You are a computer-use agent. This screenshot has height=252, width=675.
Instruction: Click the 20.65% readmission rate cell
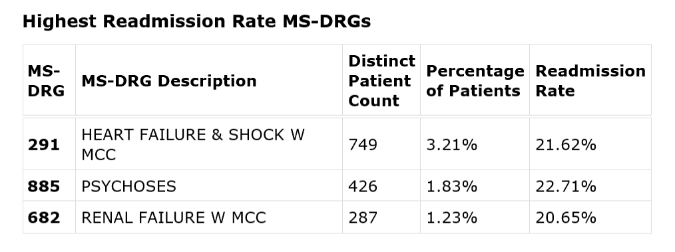pos(590,217)
